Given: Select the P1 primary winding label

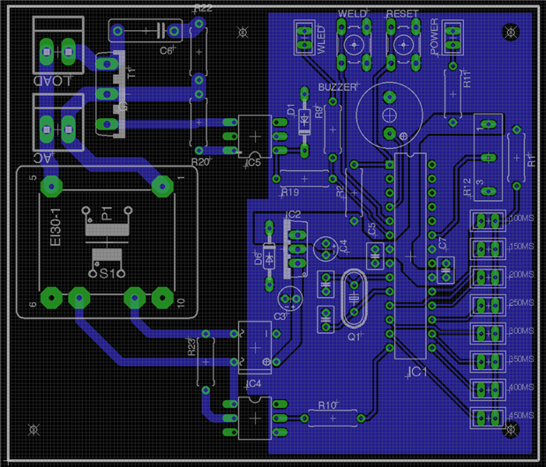Looking at the screenshot, I should click(107, 213).
